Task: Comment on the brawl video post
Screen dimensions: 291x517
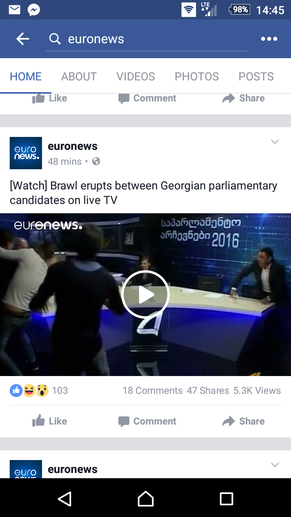Action: [x=147, y=421]
